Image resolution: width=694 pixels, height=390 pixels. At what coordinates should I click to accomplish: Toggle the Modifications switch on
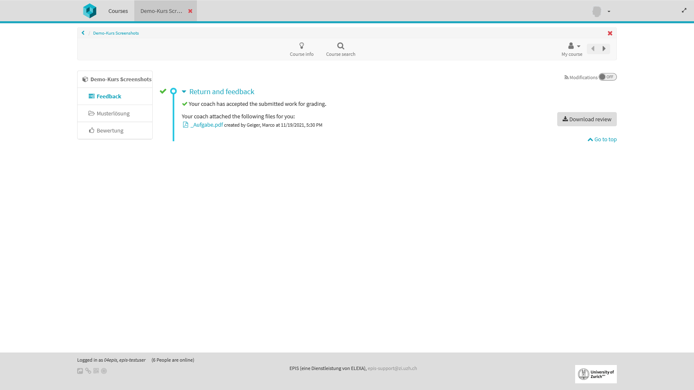click(608, 77)
